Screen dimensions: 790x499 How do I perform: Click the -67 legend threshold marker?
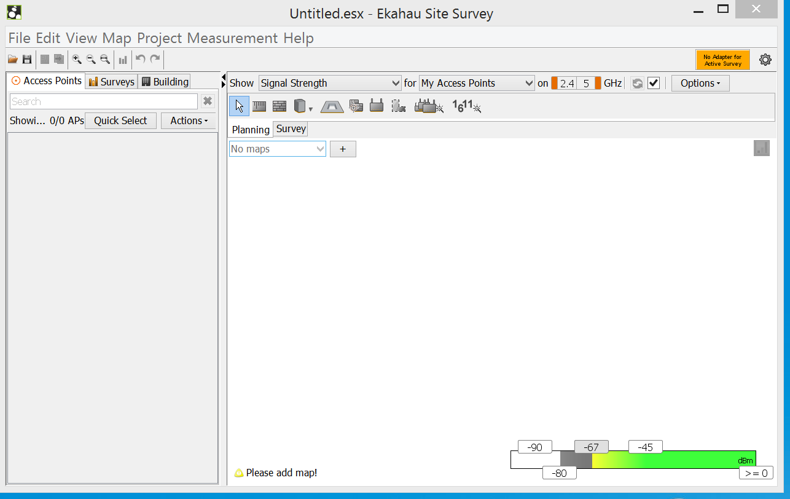point(592,447)
